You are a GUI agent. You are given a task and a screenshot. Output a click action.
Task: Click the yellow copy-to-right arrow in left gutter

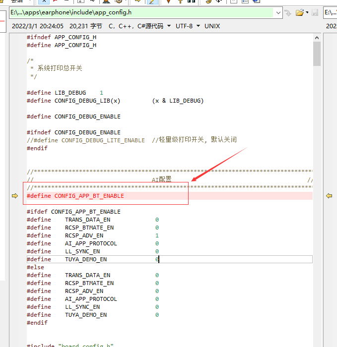15,196
